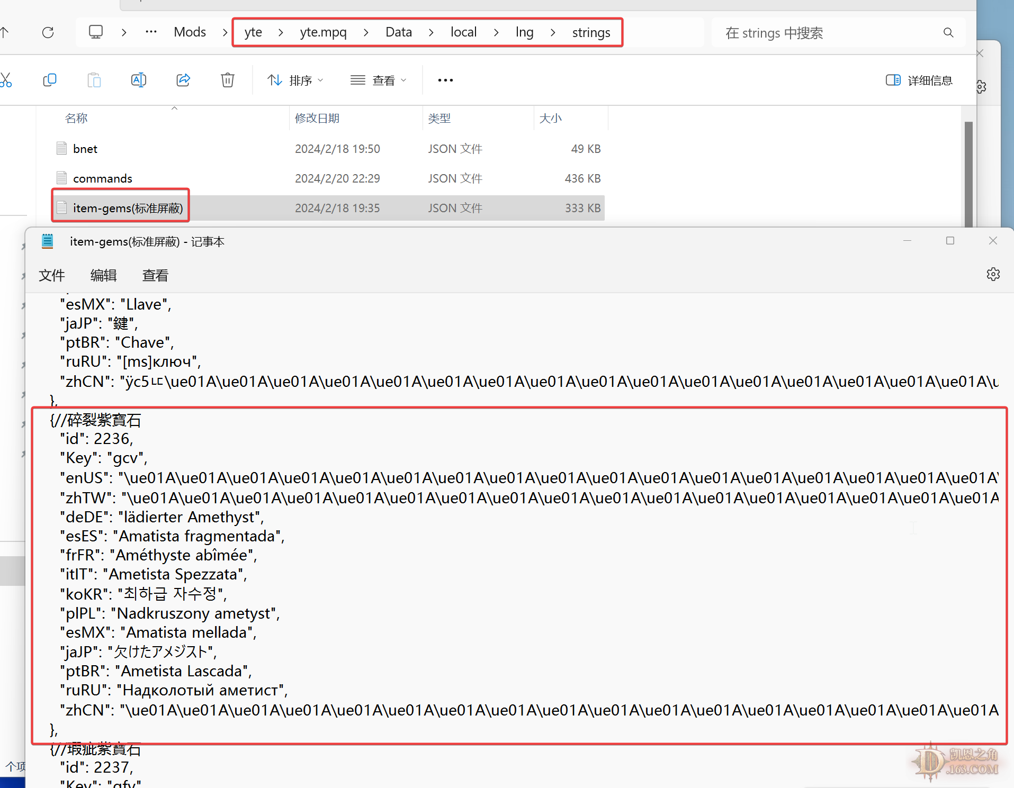Image resolution: width=1014 pixels, height=788 pixels.
Task: Expand chevron after local breadcrumb
Action: [x=496, y=32]
